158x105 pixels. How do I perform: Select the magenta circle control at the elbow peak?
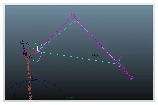tap(72, 16)
